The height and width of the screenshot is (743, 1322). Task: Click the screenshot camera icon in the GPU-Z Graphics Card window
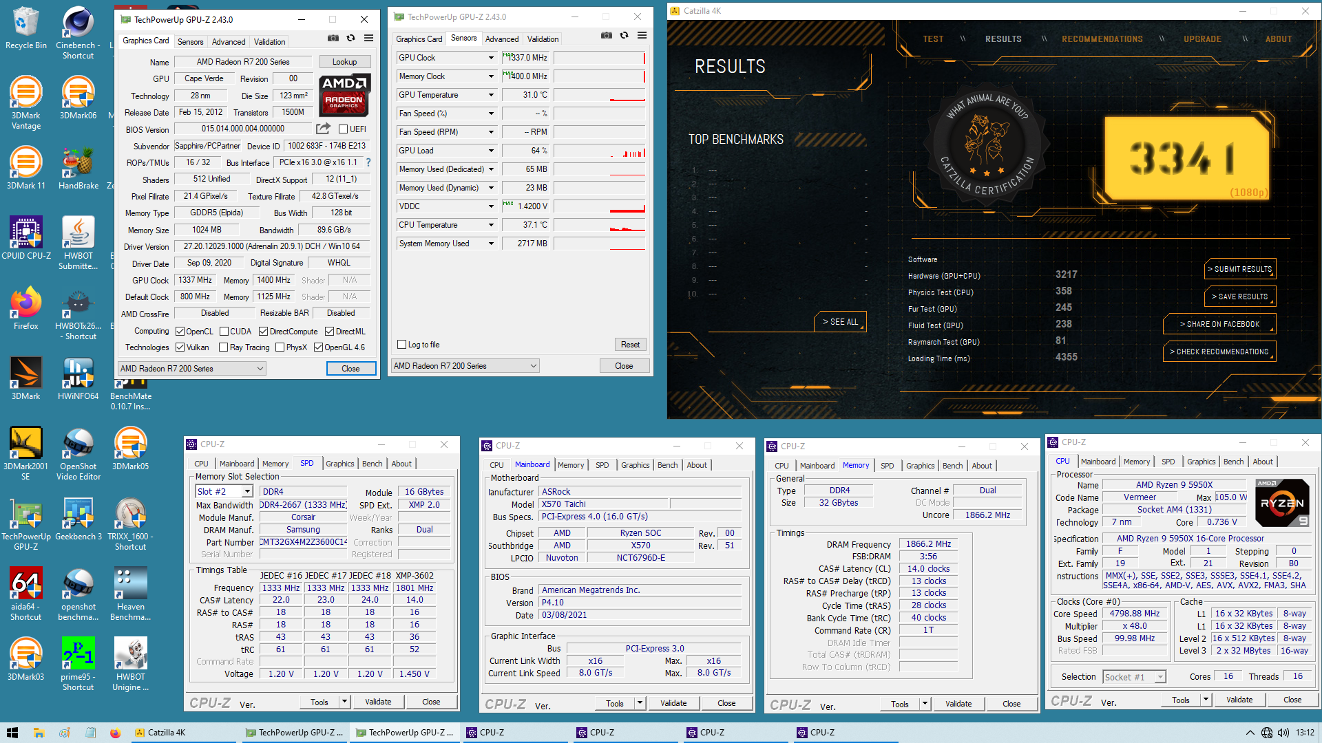[x=333, y=39]
